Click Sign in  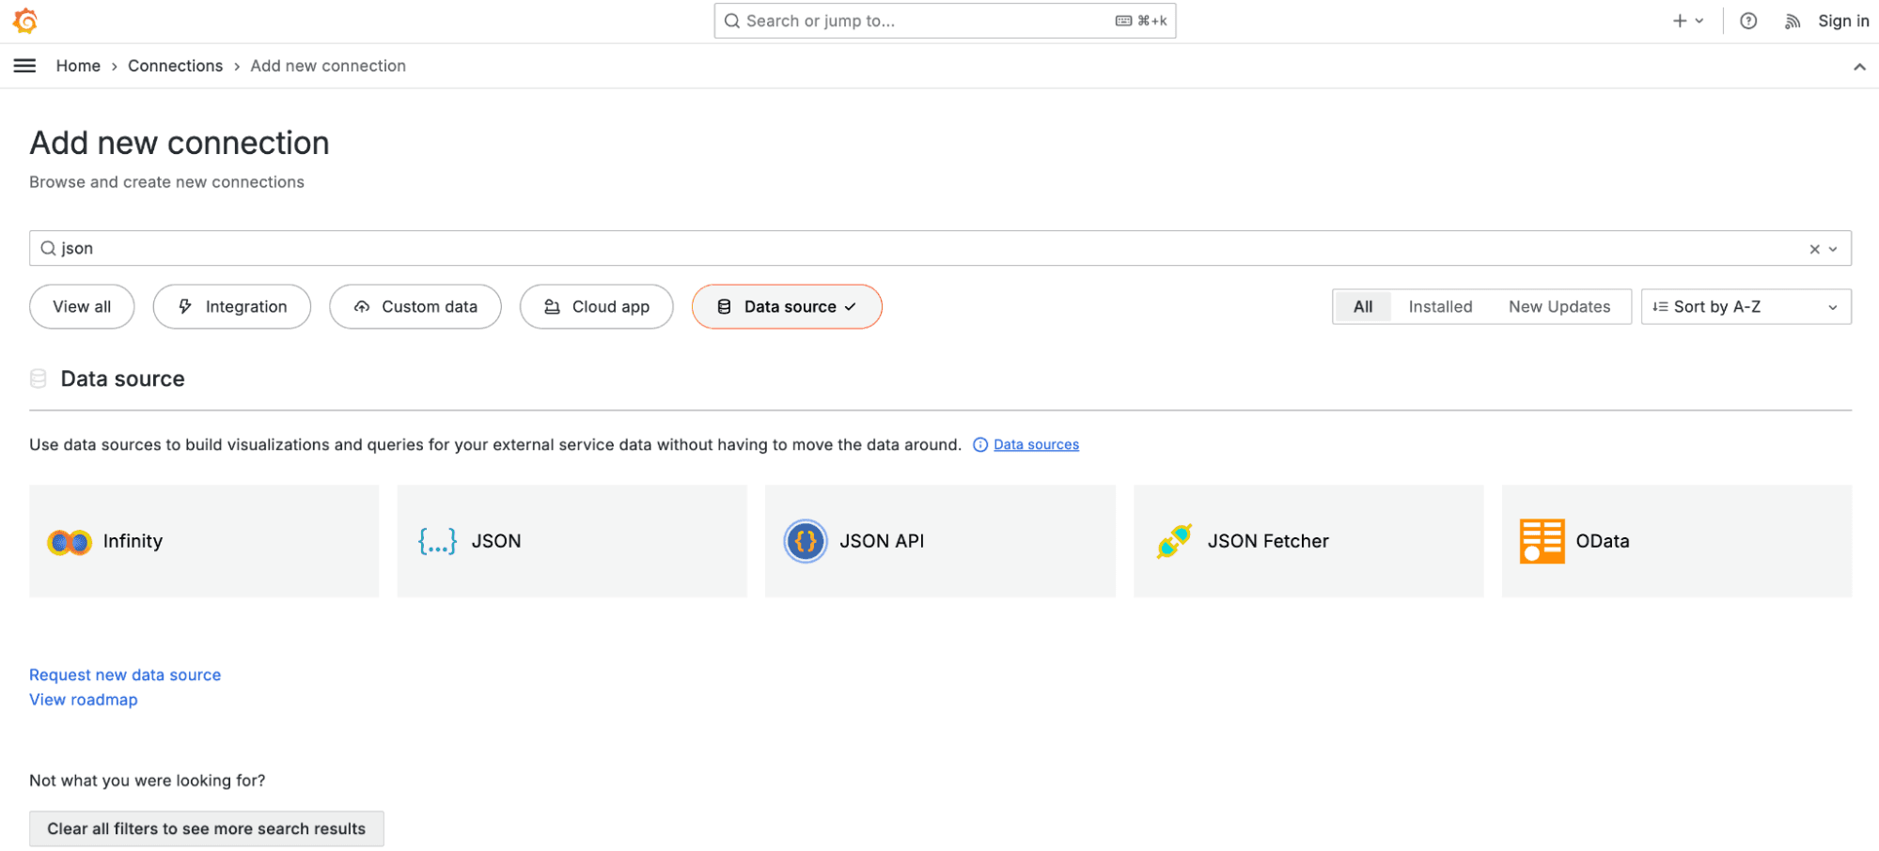(x=1843, y=21)
